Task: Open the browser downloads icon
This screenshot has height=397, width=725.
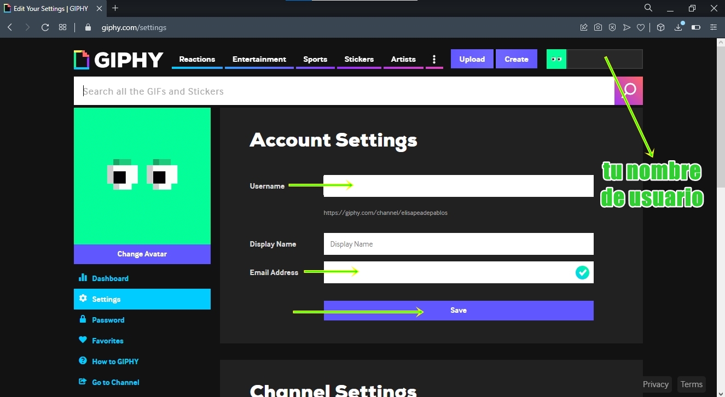Action: pos(678,27)
